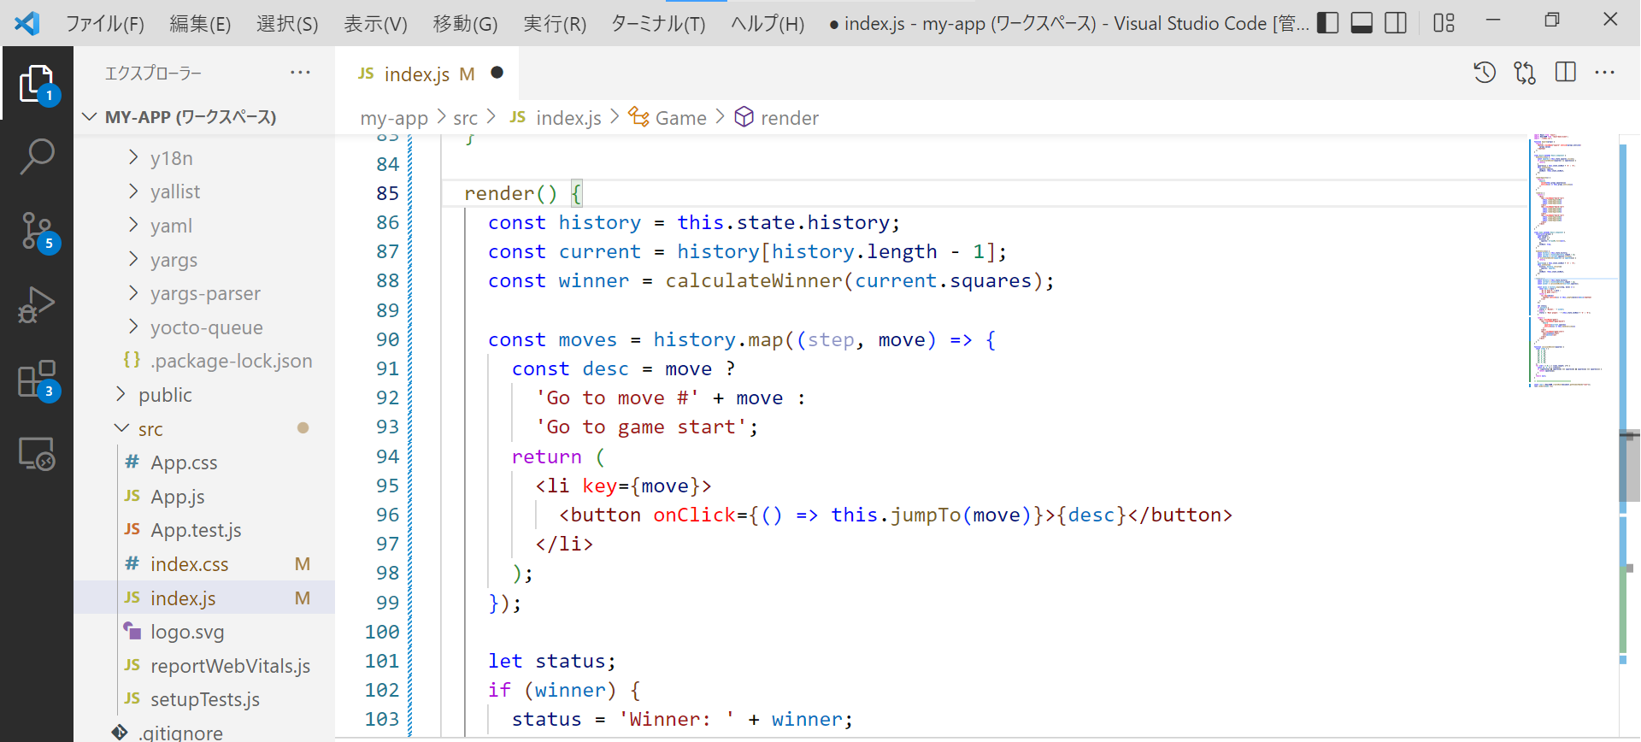This screenshot has height=742, width=1641.
Task: Click my-app in the breadcrumb path
Action: (394, 118)
